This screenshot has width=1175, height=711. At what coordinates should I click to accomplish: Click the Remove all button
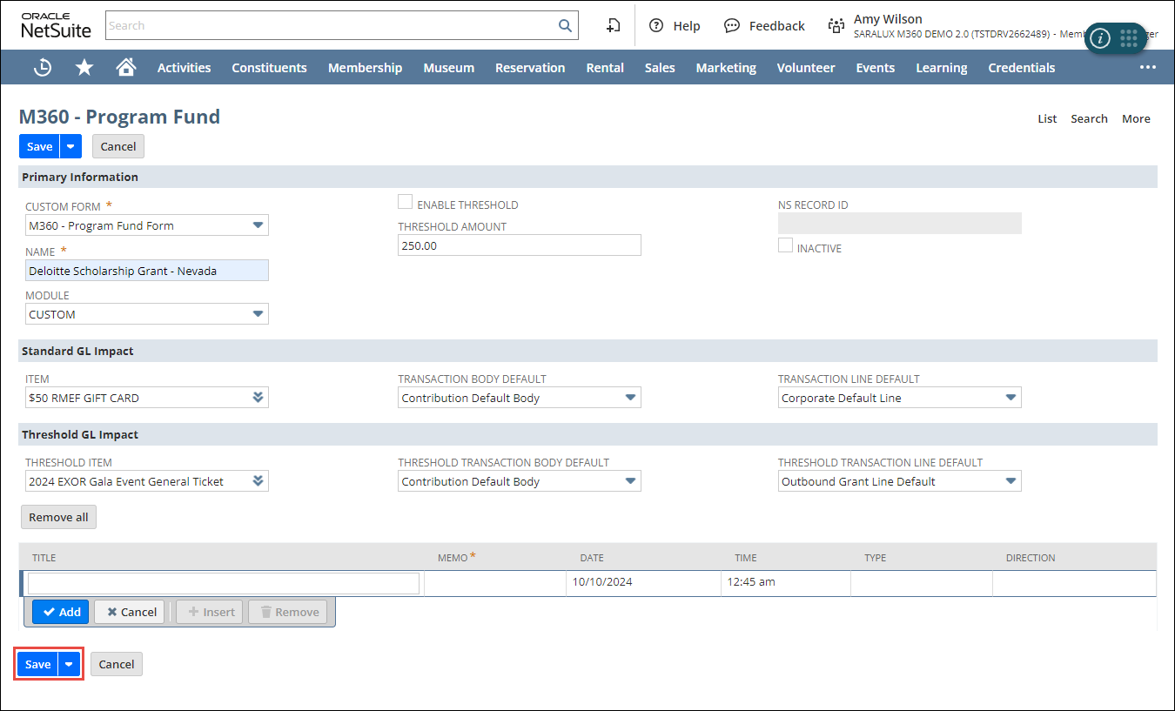[x=58, y=517]
